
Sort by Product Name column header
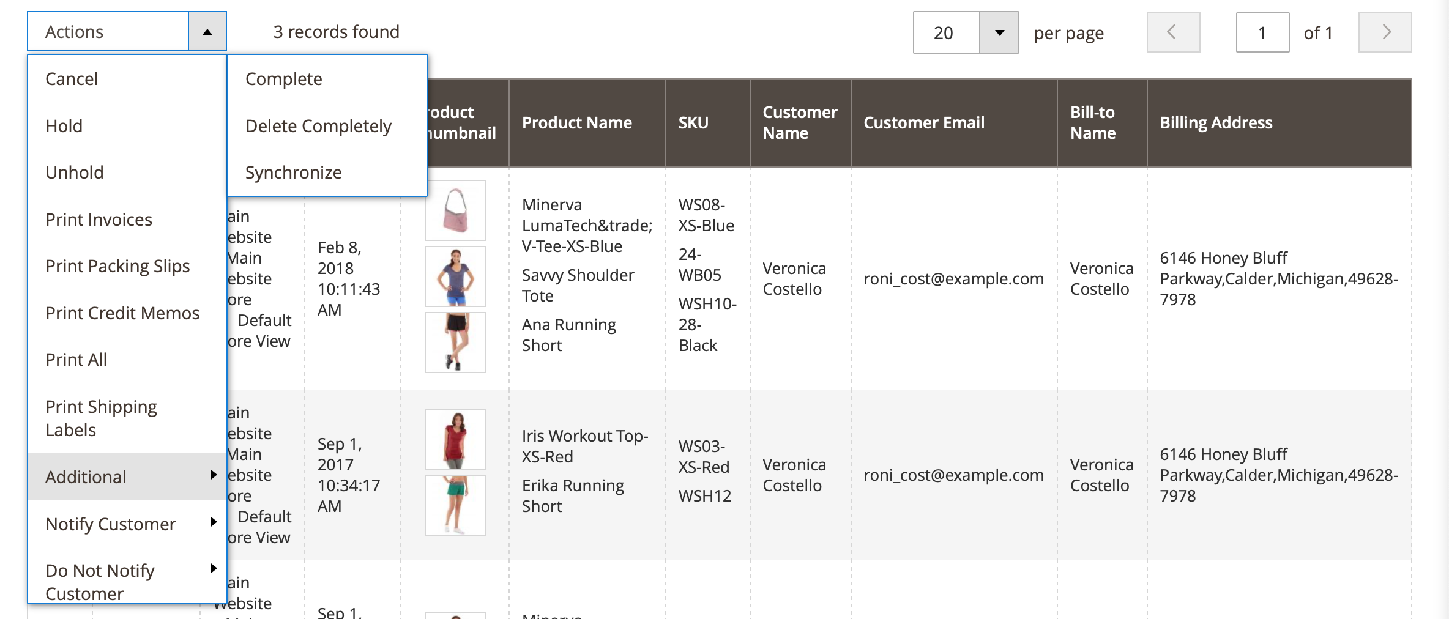click(x=587, y=123)
